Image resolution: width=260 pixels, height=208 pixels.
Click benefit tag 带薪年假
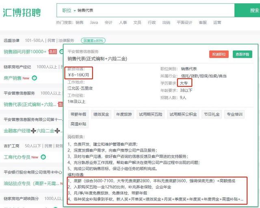(x=78, y=114)
